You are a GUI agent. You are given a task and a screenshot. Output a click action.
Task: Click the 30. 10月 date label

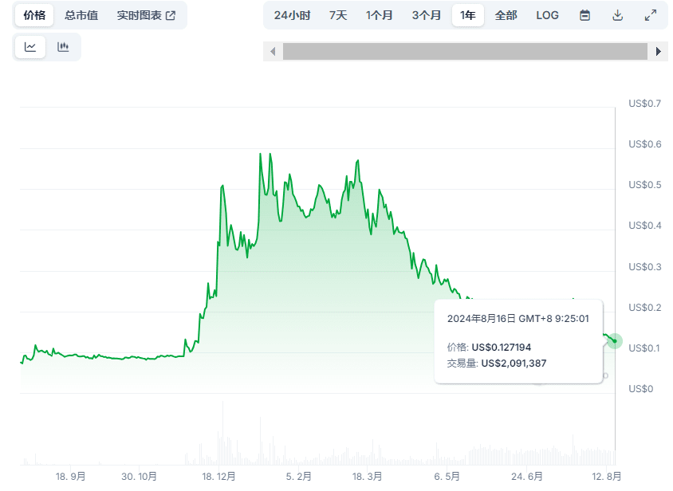[139, 477]
